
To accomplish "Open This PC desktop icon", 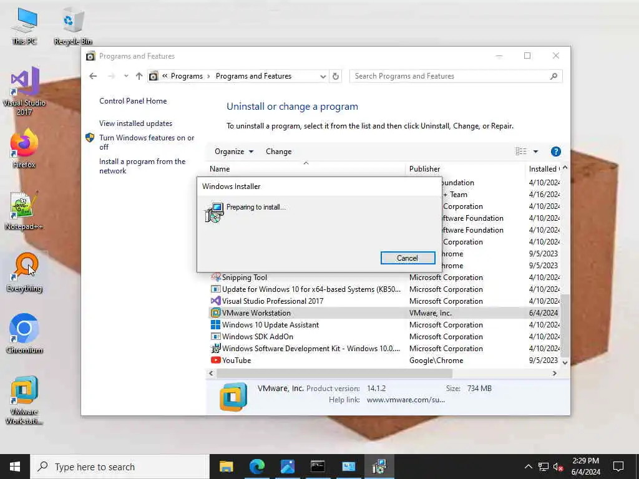I will click(x=24, y=26).
